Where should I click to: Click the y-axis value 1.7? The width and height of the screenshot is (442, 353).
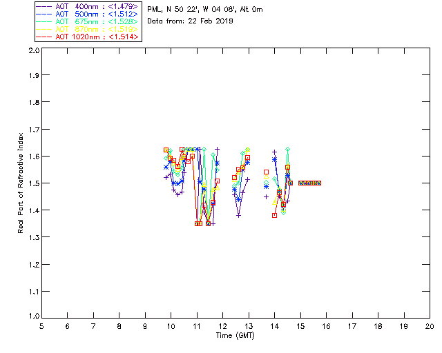coord(34,130)
